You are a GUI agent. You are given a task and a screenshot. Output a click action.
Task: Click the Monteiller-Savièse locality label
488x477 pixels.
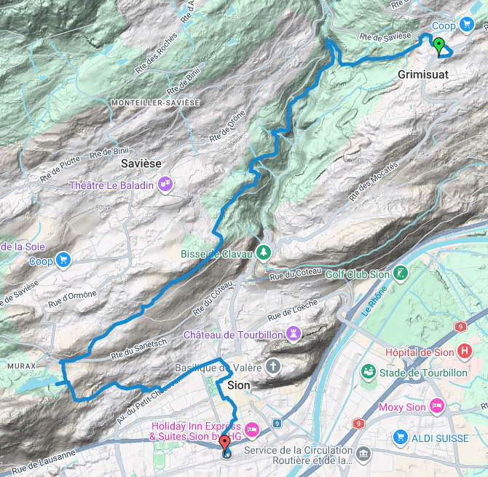155,103
